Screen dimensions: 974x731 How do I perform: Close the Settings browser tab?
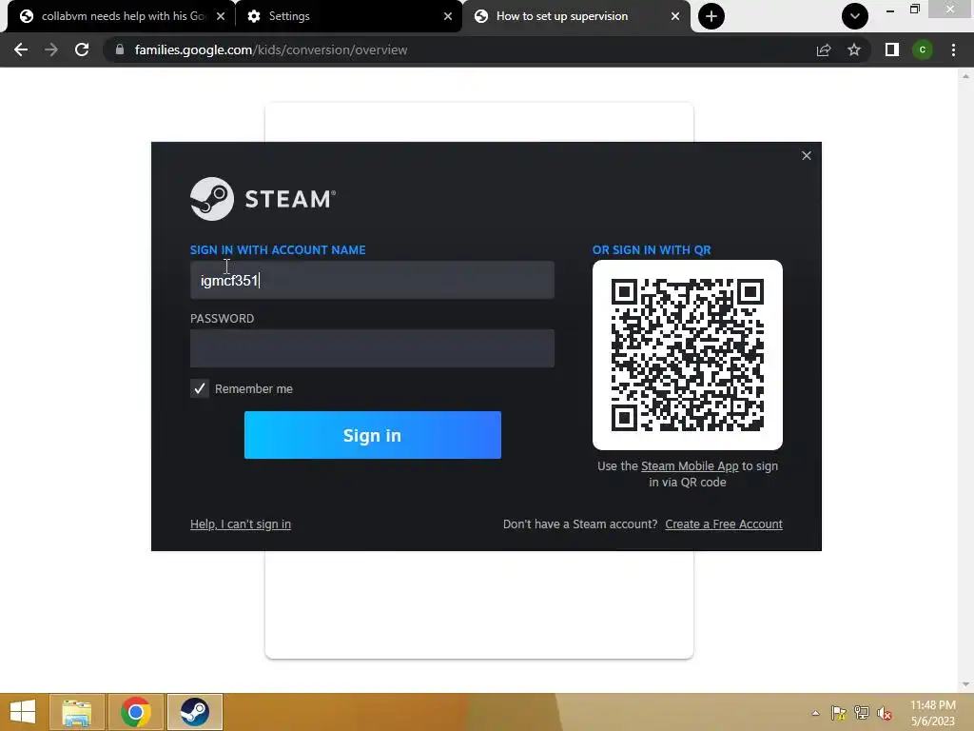point(448,16)
